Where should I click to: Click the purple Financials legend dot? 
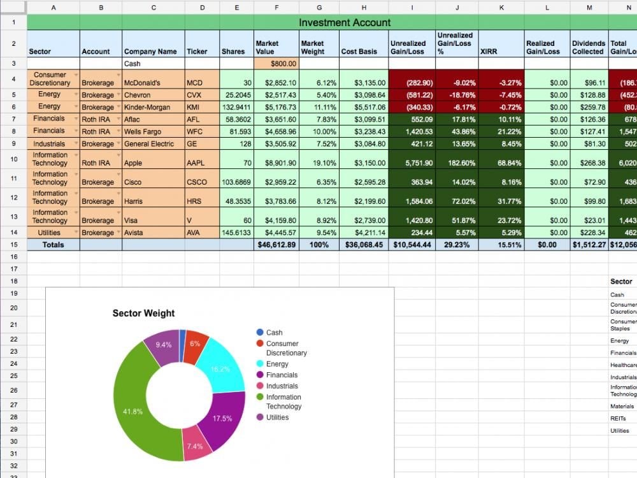coord(260,374)
